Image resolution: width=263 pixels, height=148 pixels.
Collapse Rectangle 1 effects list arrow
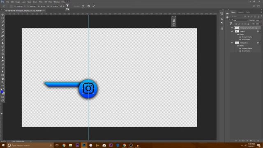pos(260,43)
